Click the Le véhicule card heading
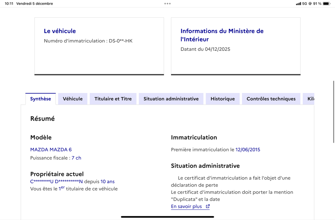 [60, 31]
